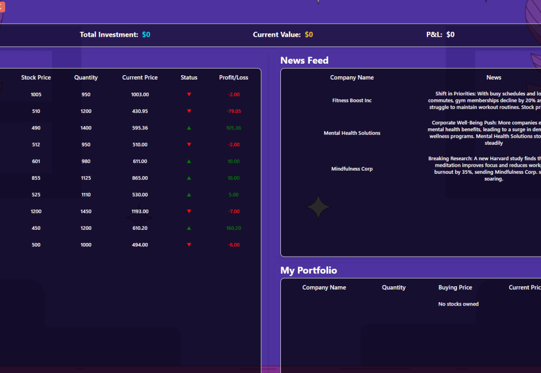This screenshot has width=541, height=373.
Task: Click the orange button at top-left corner
Action: [2, 7]
